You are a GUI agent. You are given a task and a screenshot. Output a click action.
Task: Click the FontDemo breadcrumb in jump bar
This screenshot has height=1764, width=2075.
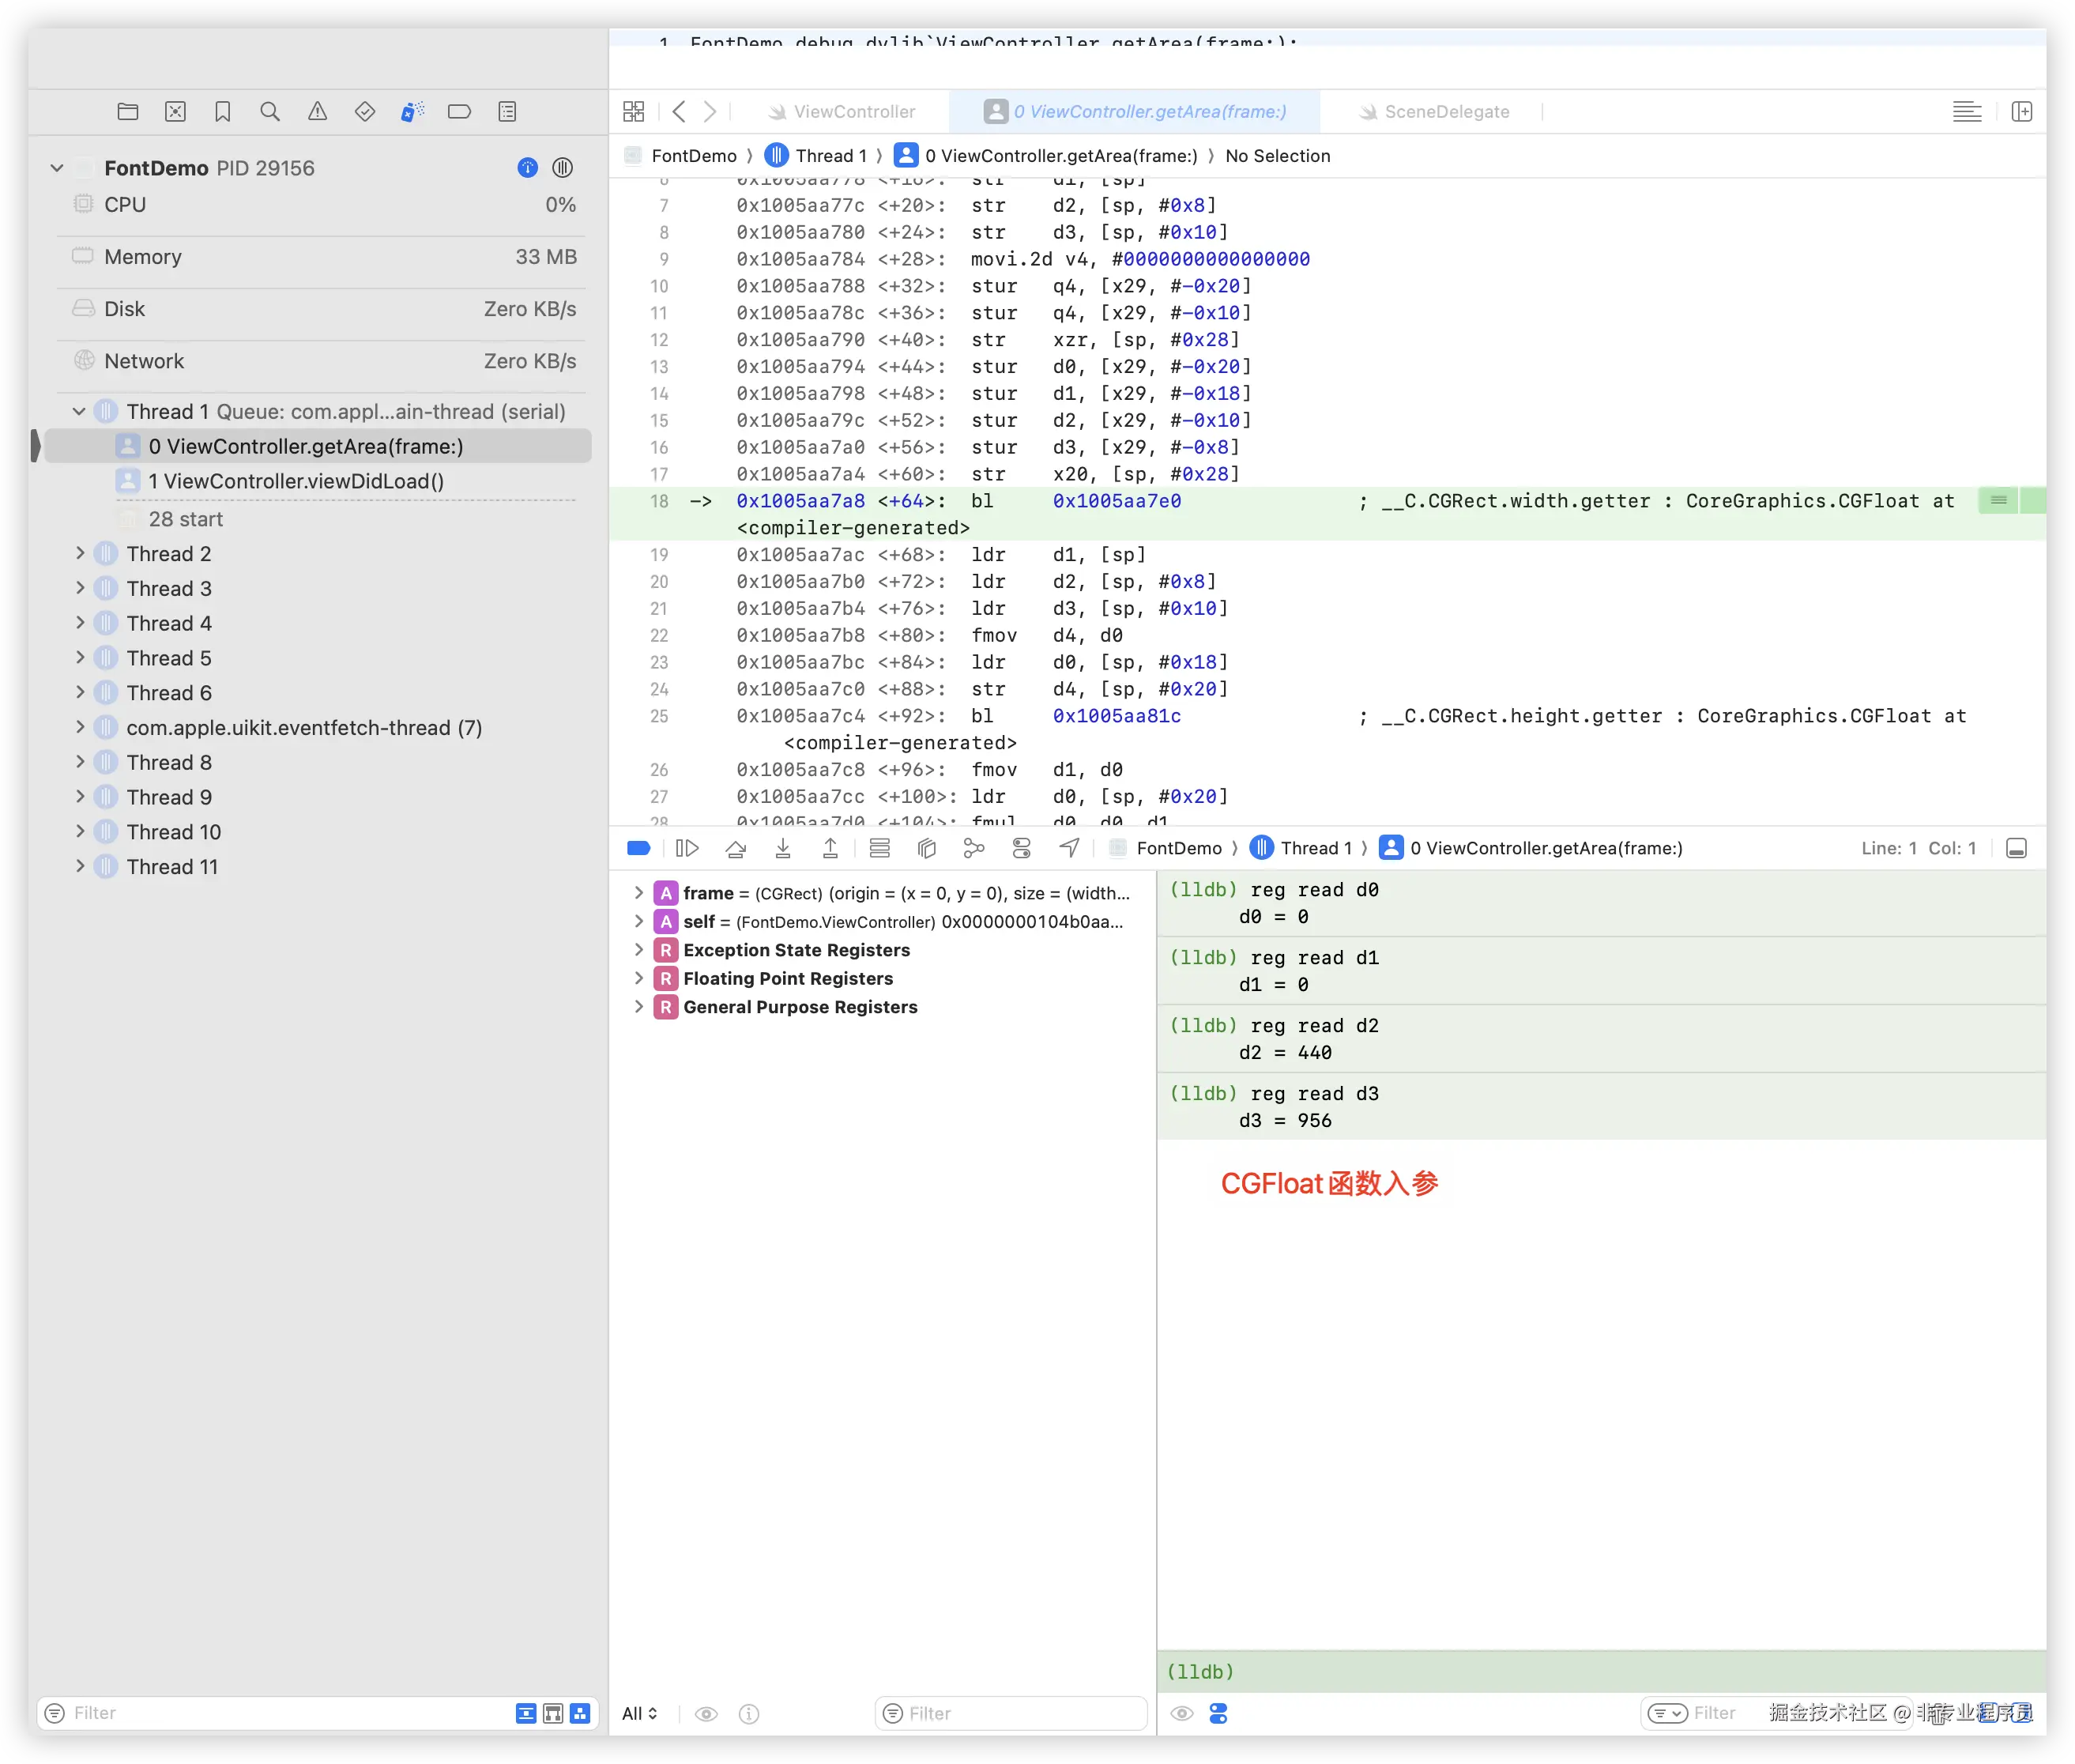pyautogui.click(x=693, y=156)
